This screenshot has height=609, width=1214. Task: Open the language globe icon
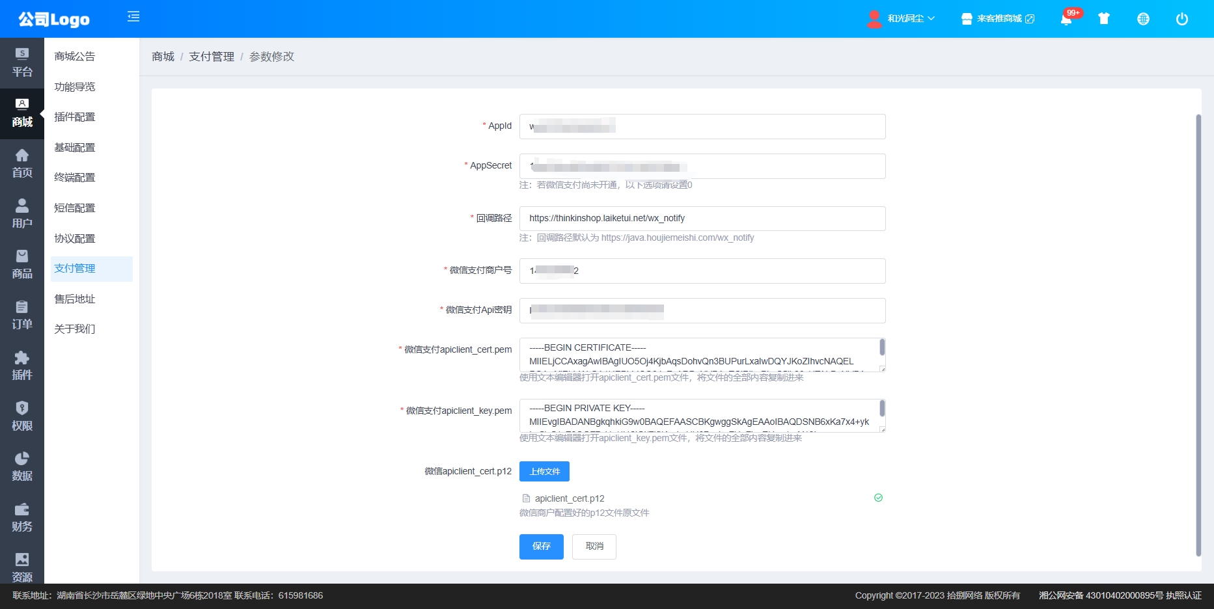click(1143, 19)
